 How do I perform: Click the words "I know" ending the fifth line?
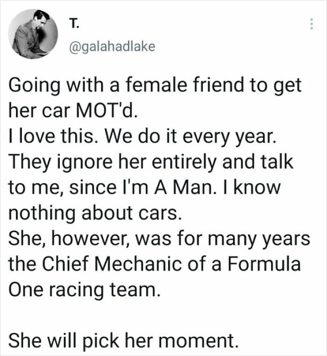click(257, 188)
